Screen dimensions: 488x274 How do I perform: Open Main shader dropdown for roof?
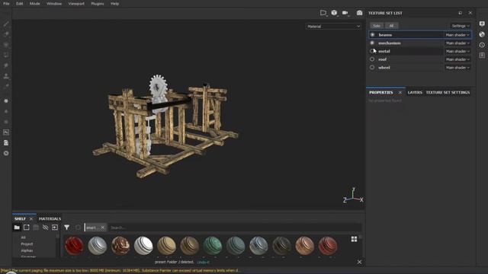point(457,59)
